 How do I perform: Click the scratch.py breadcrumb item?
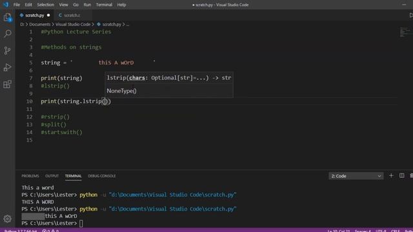tap(112, 24)
